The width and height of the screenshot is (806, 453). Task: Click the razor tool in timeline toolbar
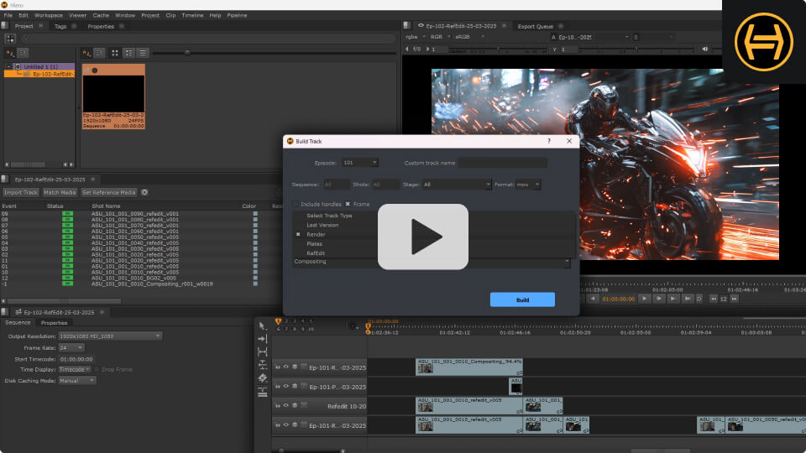[x=263, y=377]
